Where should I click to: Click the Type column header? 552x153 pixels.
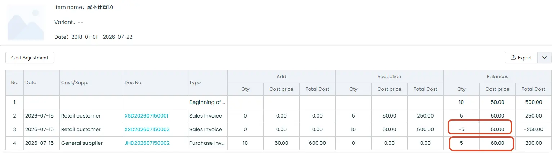click(x=207, y=83)
